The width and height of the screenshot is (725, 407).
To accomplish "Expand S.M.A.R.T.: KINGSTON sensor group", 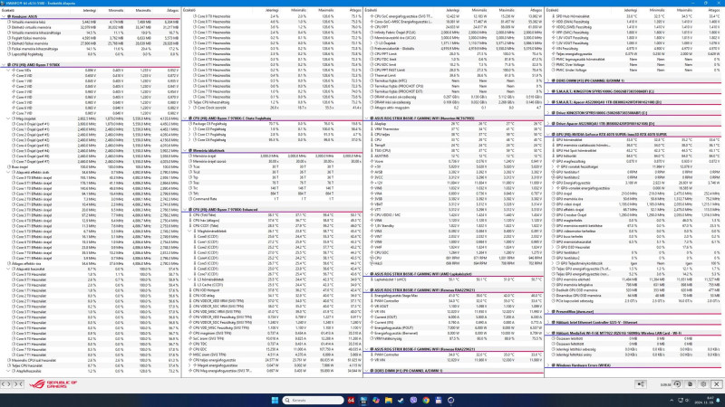I will tap(548, 92).
